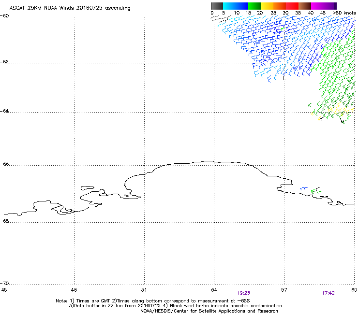The height and width of the screenshot is (314, 358).
Task: Click latitude label -62
Action: [4, 62]
